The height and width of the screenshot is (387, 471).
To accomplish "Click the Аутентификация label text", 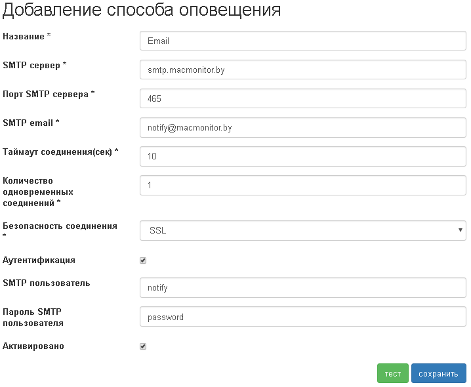I will click(39, 260).
